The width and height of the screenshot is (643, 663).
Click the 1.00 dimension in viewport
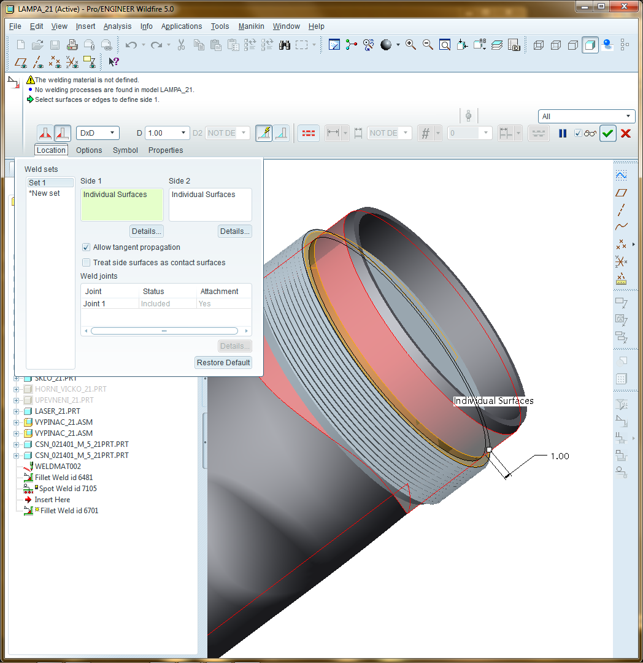[x=560, y=456]
